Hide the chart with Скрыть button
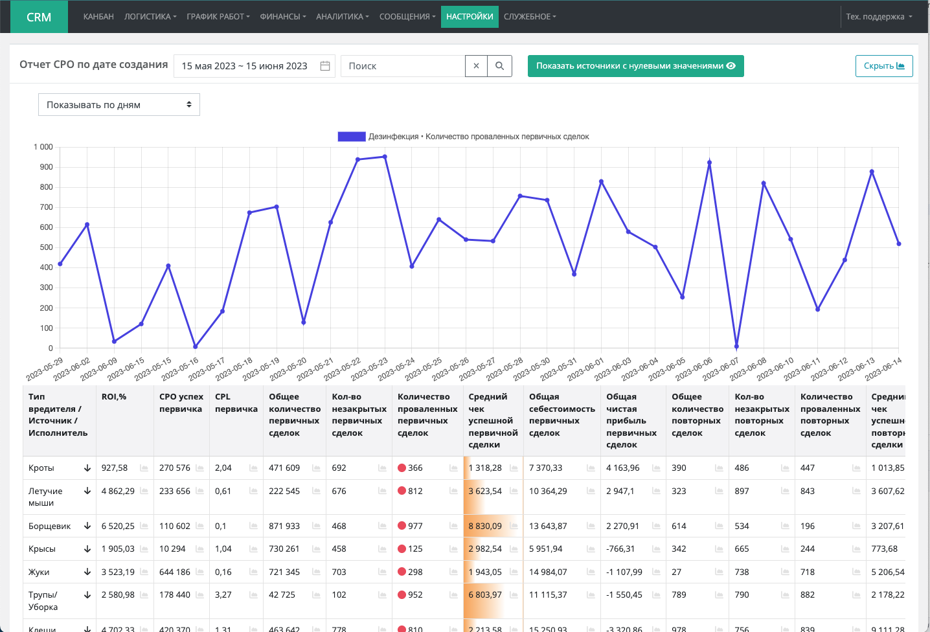The image size is (930, 632). click(x=883, y=66)
